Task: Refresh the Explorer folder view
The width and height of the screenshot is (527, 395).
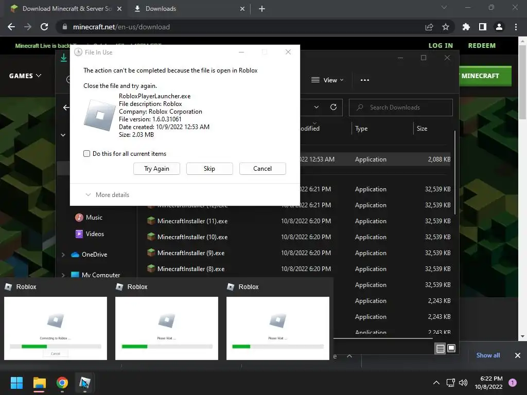Action: point(333,107)
